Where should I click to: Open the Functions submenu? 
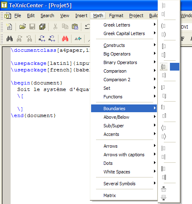pos(124,97)
